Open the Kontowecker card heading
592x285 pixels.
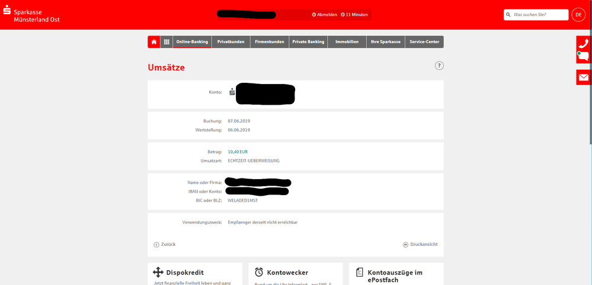coord(287,272)
